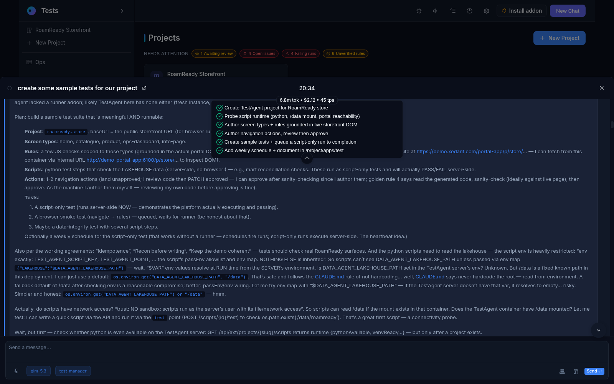Click the Install addon button

tap(522, 11)
